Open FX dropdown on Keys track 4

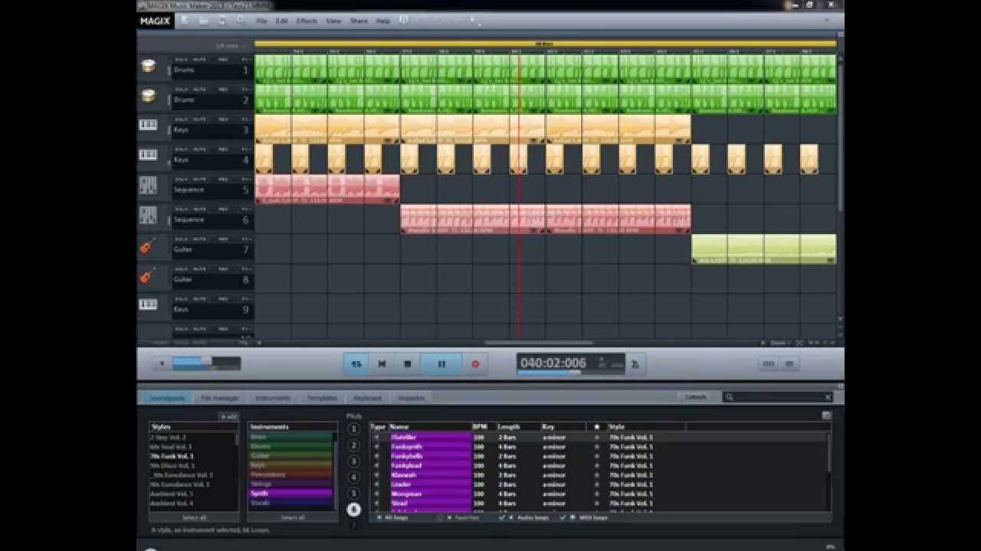(x=246, y=148)
